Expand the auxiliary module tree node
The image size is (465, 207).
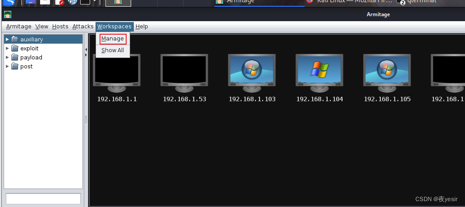tap(7, 39)
